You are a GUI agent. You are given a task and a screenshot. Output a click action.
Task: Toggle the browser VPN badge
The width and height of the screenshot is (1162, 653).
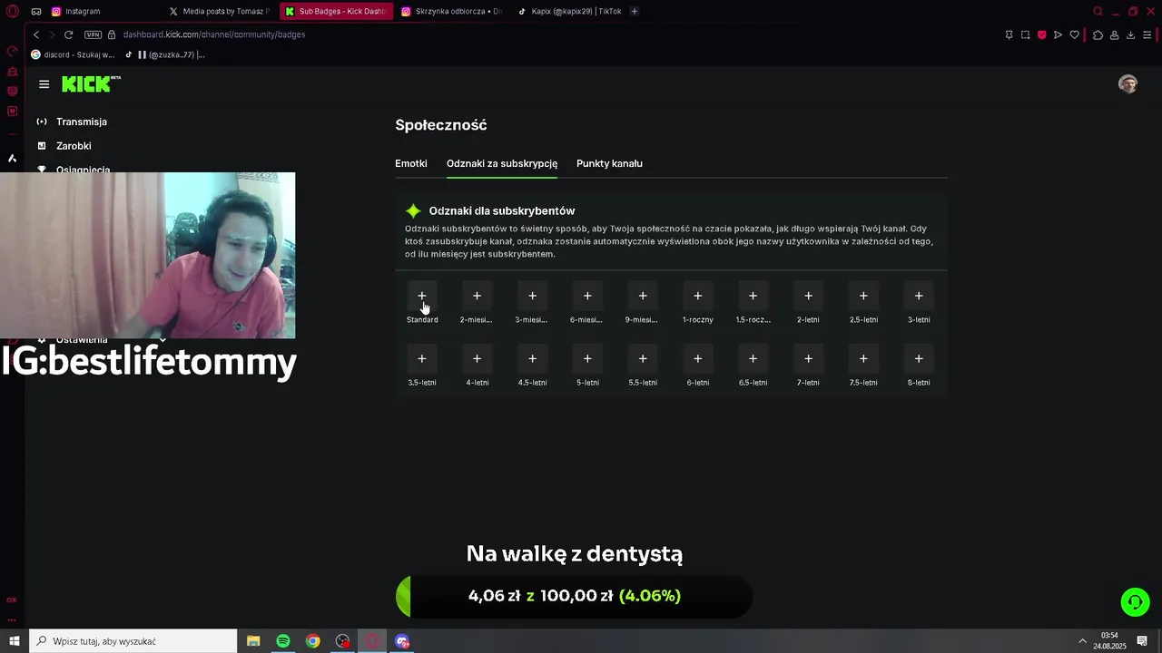93,34
